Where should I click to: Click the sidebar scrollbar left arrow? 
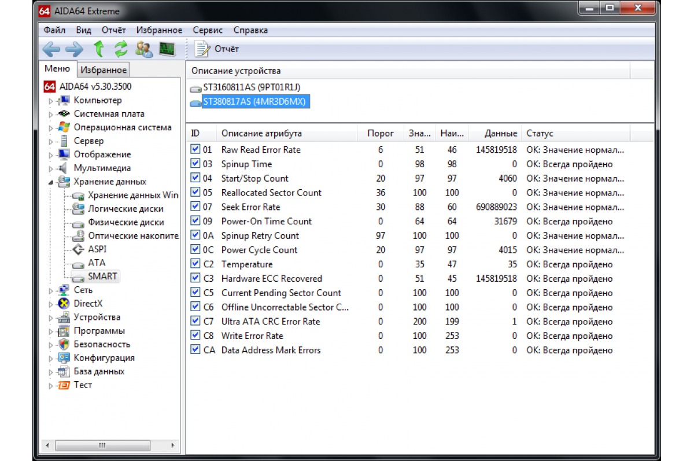tap(47, 445)
